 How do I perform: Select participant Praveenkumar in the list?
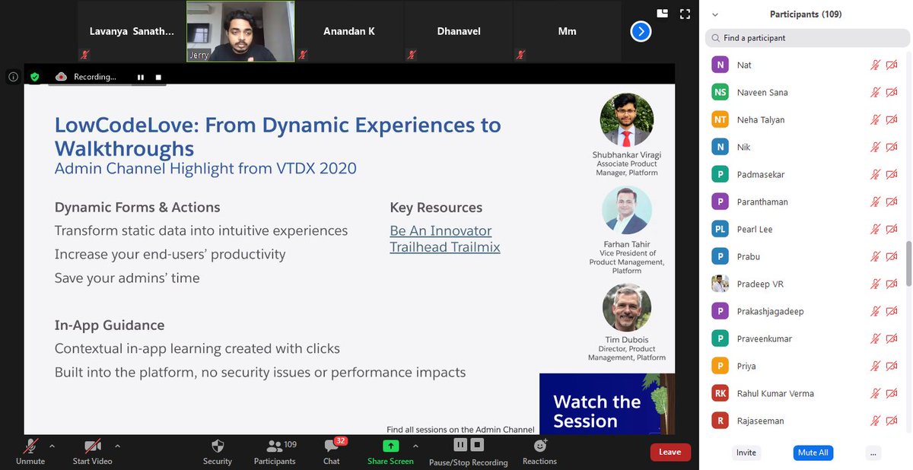pyautogui.click(x=805, y=338)
